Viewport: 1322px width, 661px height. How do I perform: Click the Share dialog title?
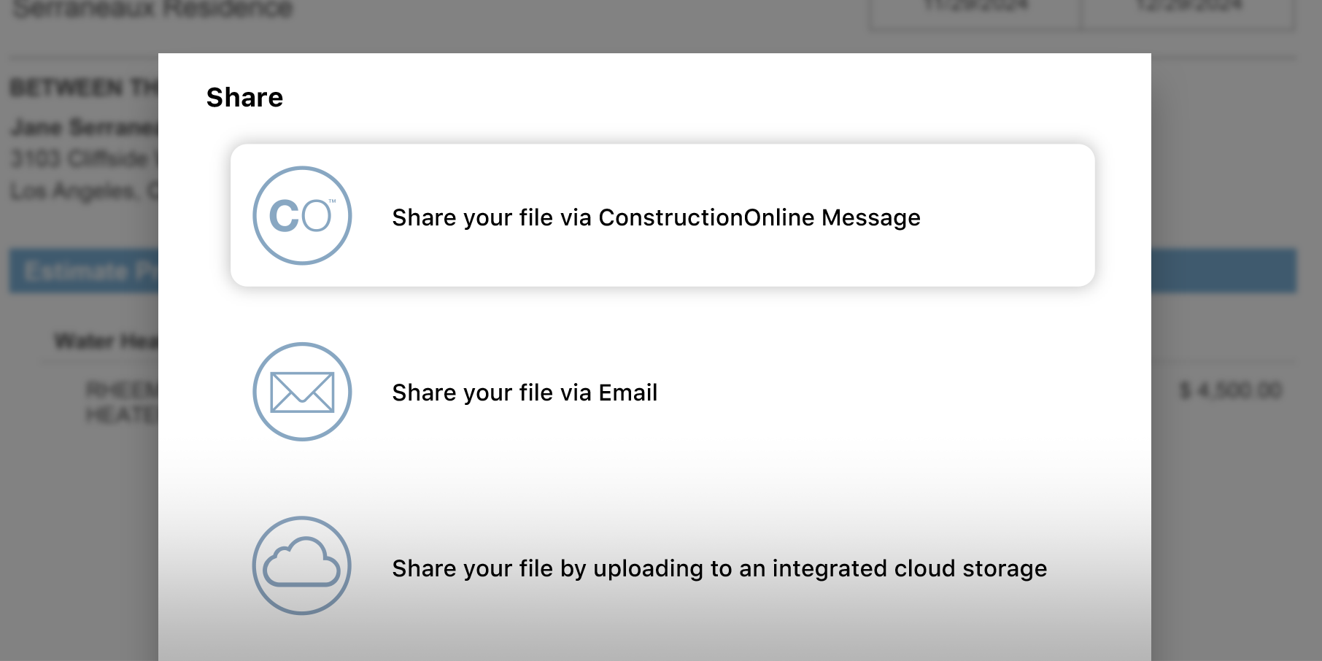coord(245,97)
